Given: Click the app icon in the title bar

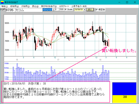Looking at the screenshot, I should pyautogui.click(x=2, y=2).
